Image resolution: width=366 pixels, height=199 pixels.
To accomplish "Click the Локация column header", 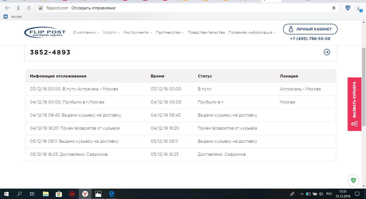I will pos(289,76).
